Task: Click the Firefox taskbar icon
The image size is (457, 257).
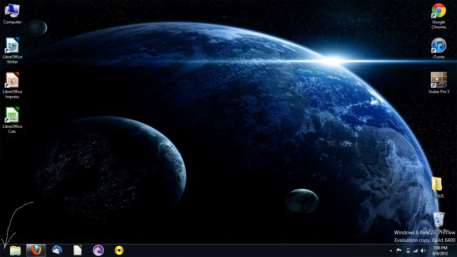Action: [36, 250]
